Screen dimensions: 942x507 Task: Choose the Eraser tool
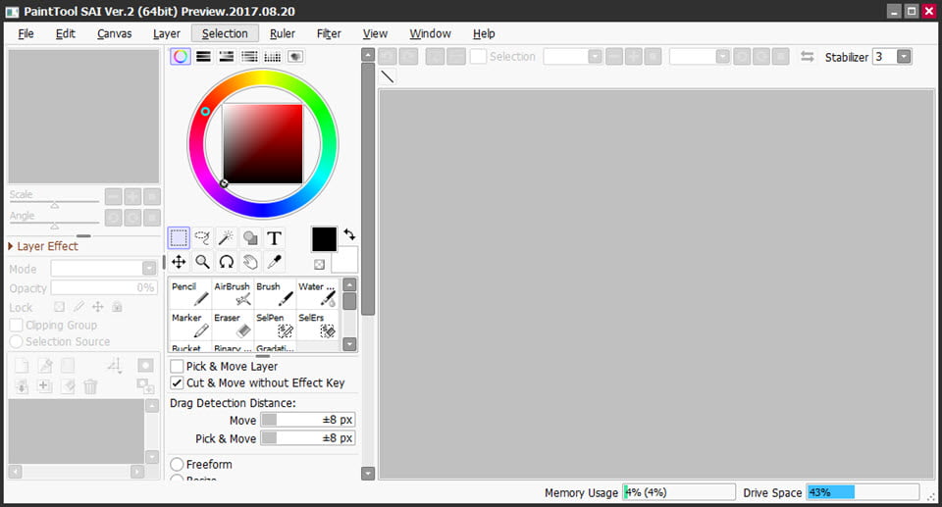pyautogui.click(x=232, y=325)
